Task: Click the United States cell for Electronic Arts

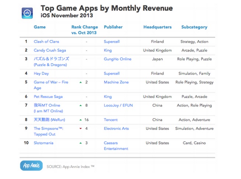Action: (x=157, y=129)
